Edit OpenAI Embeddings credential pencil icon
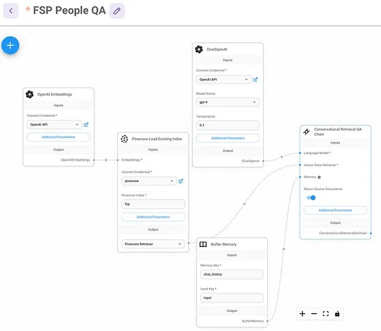Viewport: 381px width, 331px height. (x=86, y=124)
